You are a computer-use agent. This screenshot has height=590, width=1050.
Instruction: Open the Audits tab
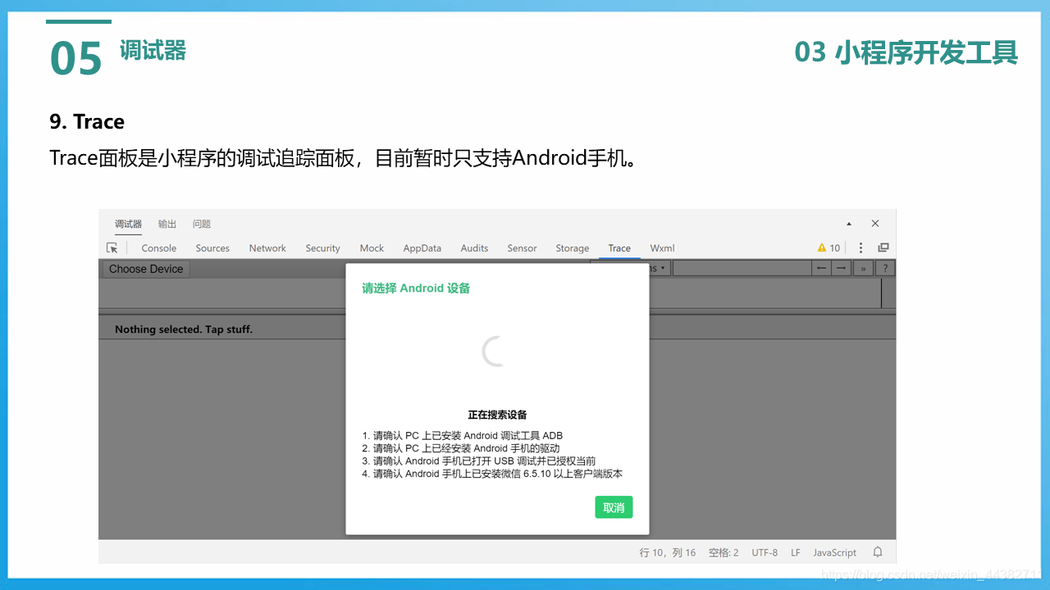[474, 248]
